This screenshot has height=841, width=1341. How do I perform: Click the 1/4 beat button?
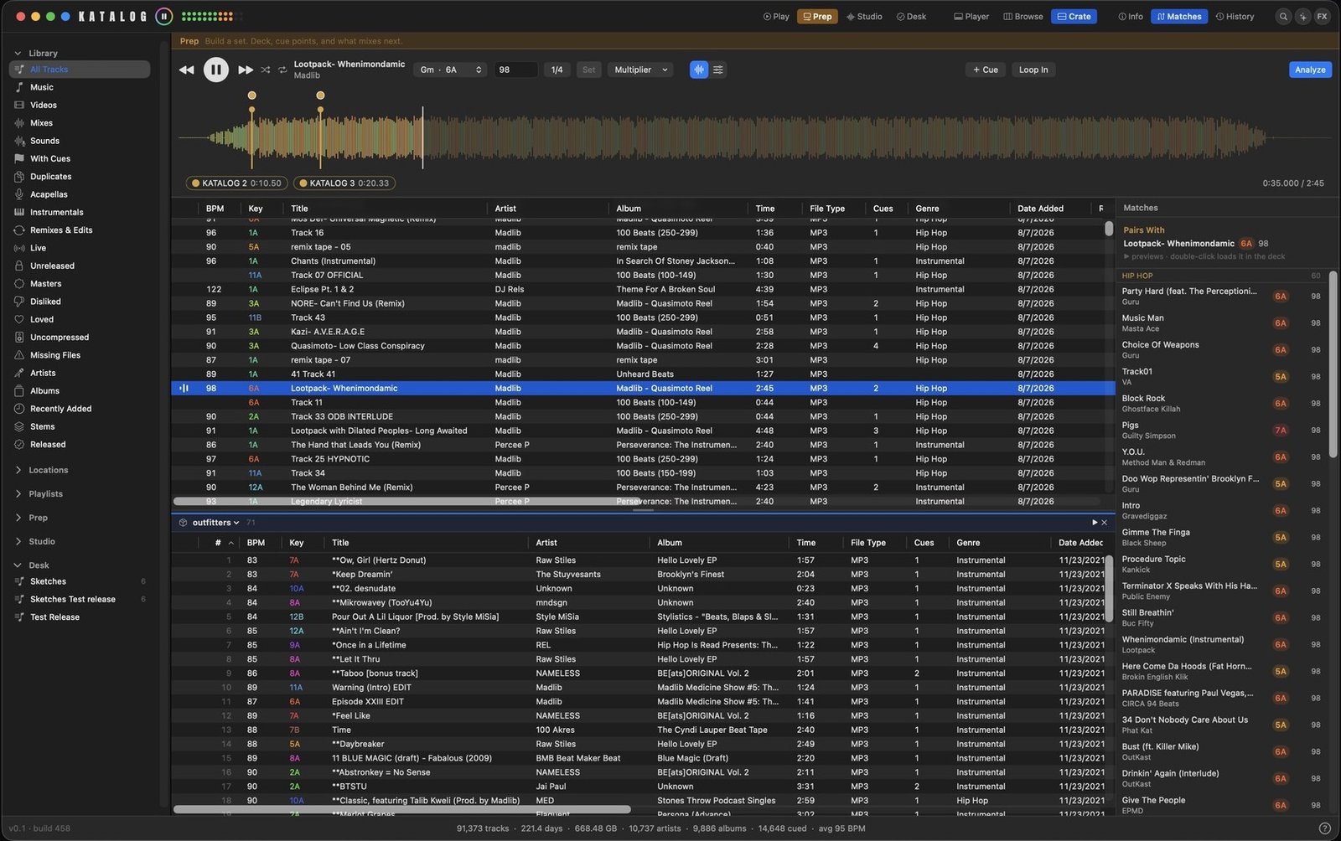coord(557,70)
